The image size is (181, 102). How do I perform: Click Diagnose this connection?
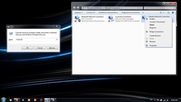(131, 12)
